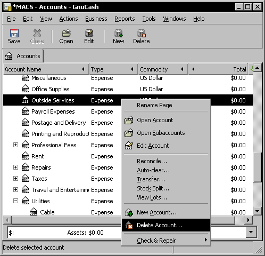Expand the Taxes account tree
This screenshot has width=265, height=256.
(15, 179)
